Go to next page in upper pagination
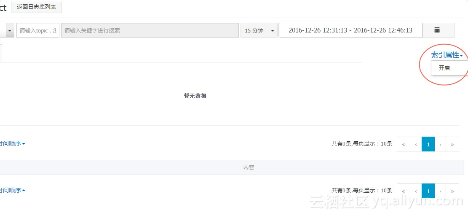The width and height of the screenshot is (468, 213). (440, 144)
